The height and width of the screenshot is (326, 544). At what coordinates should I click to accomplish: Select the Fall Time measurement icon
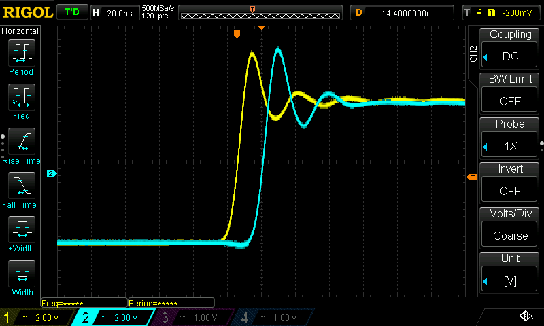(22, 185)
